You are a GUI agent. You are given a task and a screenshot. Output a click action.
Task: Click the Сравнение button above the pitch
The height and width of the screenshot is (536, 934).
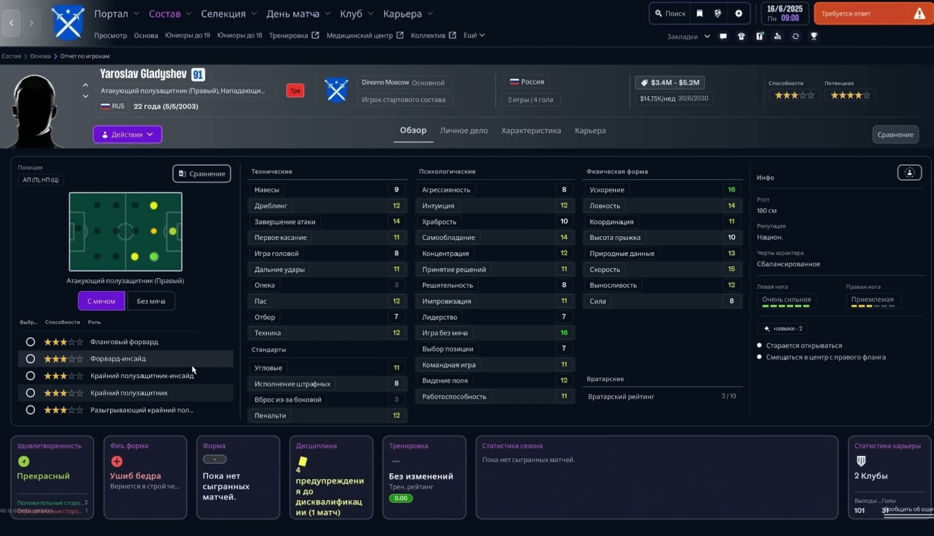point(202,174)
